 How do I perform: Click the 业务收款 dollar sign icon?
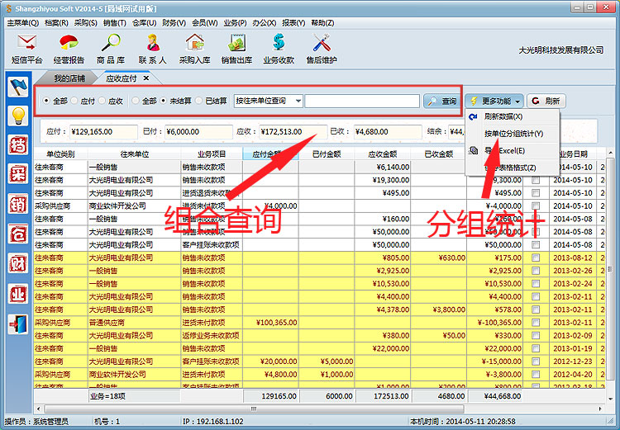tap(279, 48)
